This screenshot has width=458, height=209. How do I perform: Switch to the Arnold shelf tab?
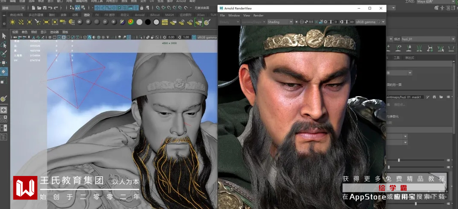[x=140, y=15]
